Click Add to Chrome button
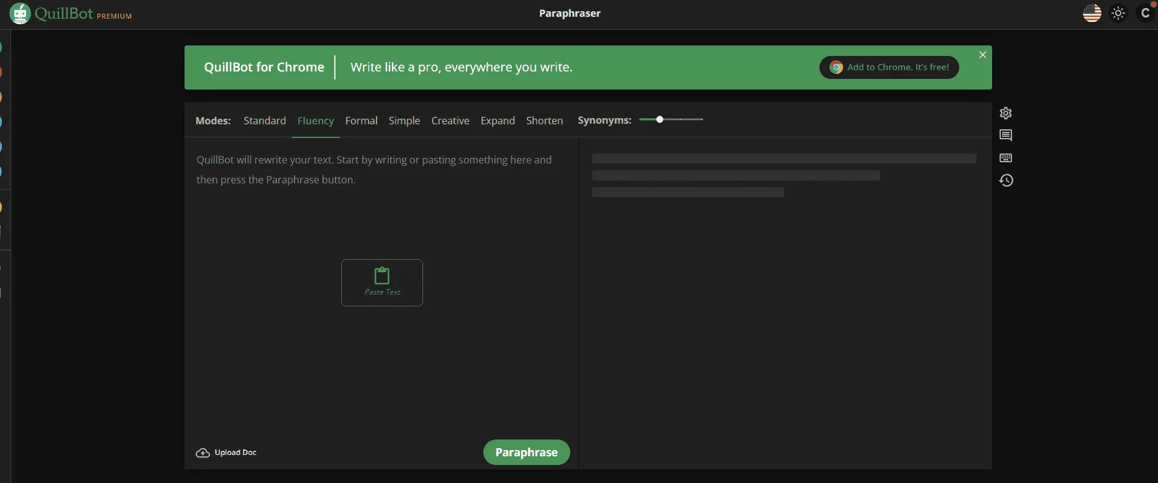This screenshot has height=483, width=1158. pyautogui.click(x=889, y=67)
